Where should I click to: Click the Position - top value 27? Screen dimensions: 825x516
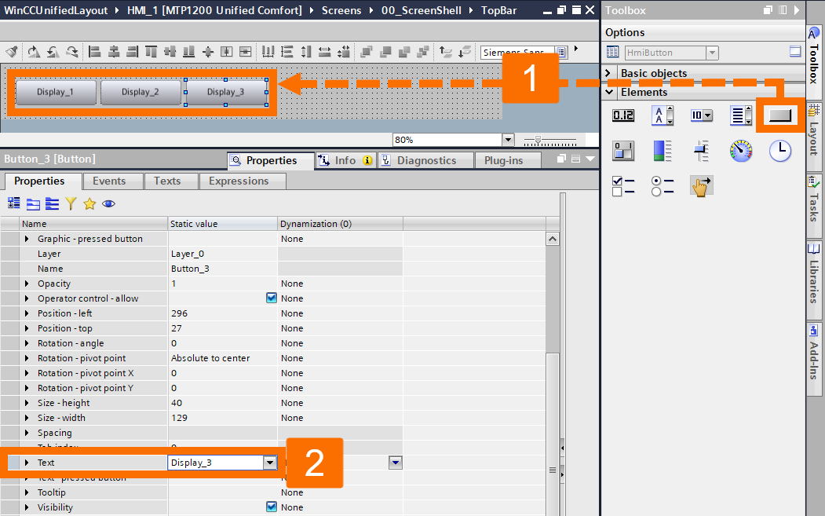pyautogui.click(x=222, y=328)
